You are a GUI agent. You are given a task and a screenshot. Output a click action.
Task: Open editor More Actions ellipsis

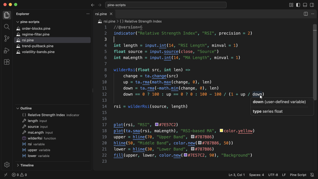pyautogui.click(x=313, y=14)
